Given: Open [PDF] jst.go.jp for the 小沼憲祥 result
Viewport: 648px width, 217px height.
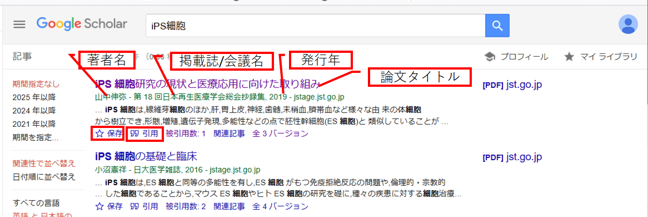Looking at the screenshot, I should [x=512, y=157].
